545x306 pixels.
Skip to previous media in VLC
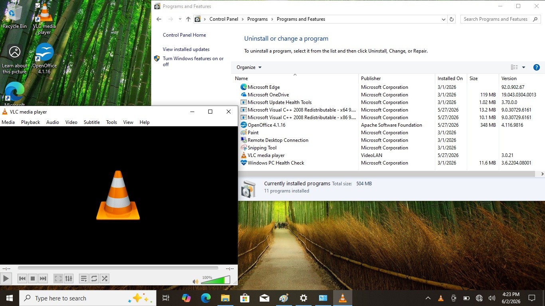coord(22,279)
